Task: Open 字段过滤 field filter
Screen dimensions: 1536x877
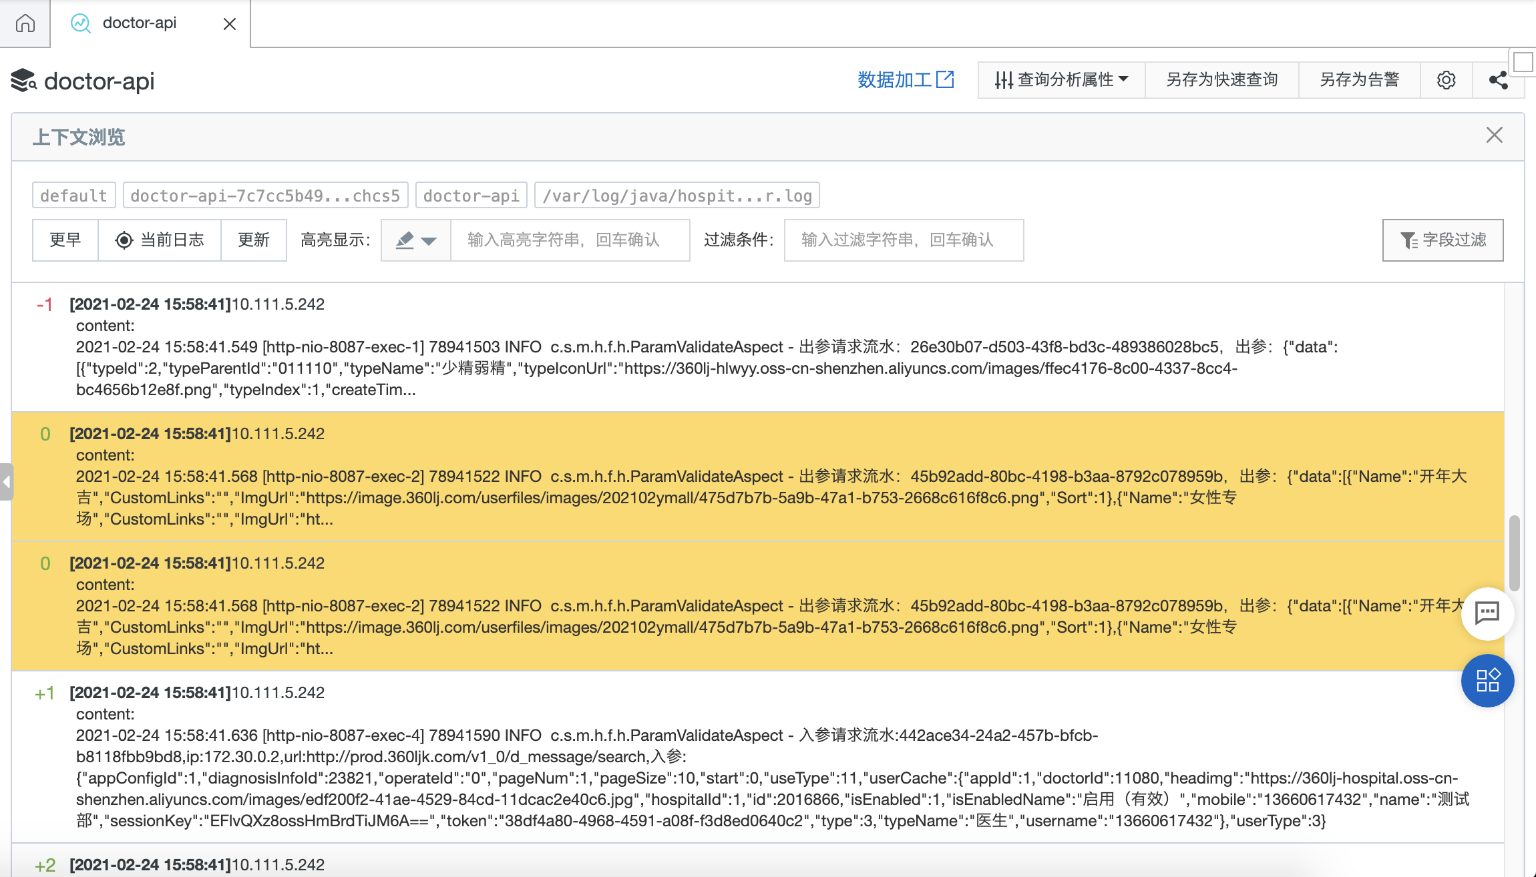Action: pyautogui.click(x=1443, y=240)
